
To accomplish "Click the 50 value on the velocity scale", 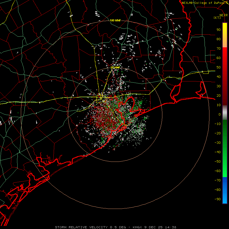I will pyautogui.click(x=219, y=67).
